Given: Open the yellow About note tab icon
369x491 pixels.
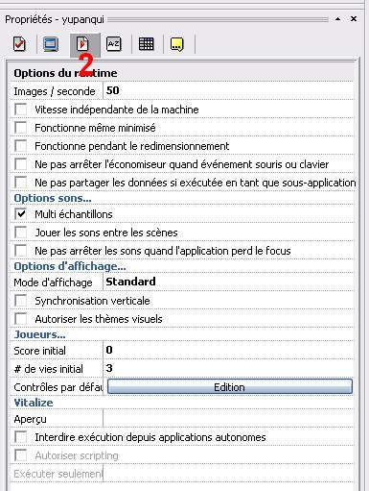Looking at the screenshot, I should pos(177,44).
